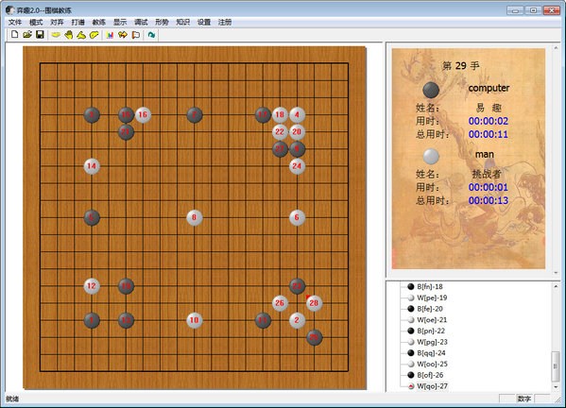Select move B[qq]-24 in move list
The width and height of the screenshot is (566, 408).
431,353
